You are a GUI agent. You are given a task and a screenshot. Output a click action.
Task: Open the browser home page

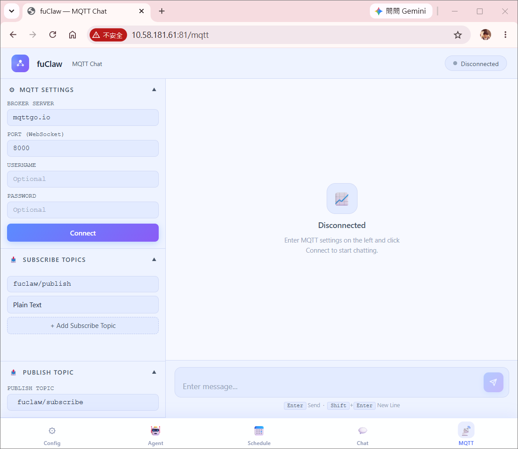coord(72,35)
